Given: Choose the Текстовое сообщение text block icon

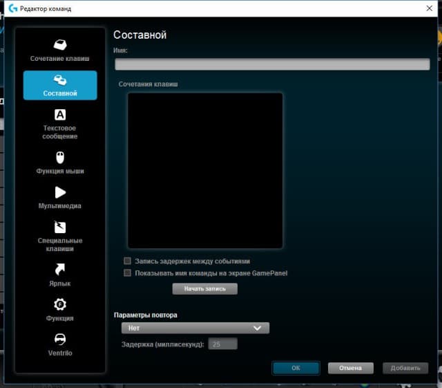Looking at the screenshot, I should pos(60,115).
